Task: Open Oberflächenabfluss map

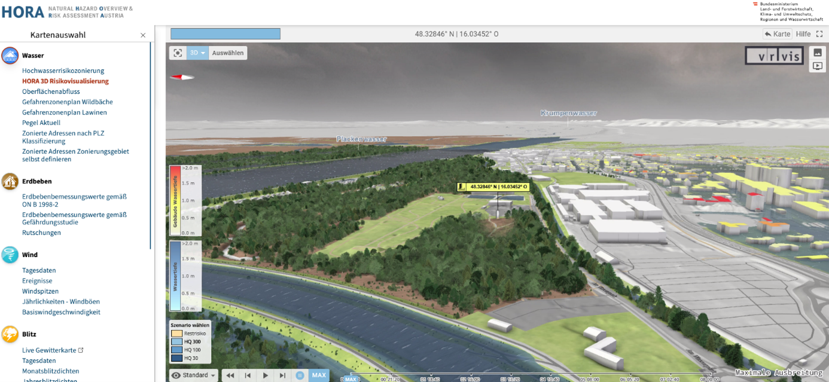Action: (x=51, y=91)
